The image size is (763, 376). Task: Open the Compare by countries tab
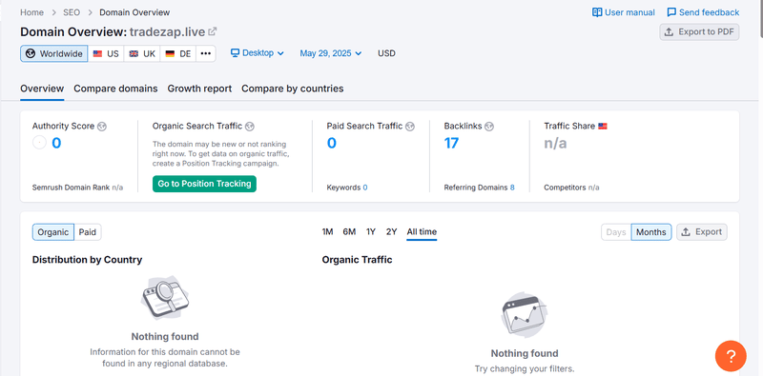point(293,89)
